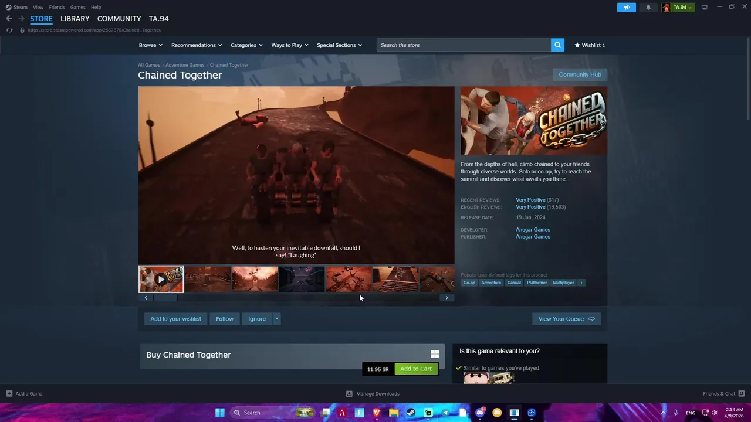751x422 pixels.
Task: Open the TA.94 profile tab
Action: tap(158, 19)
